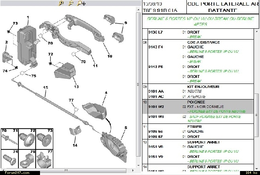
Task: Select callout number 11 for the bracket
Action: (x=95, y=66)
